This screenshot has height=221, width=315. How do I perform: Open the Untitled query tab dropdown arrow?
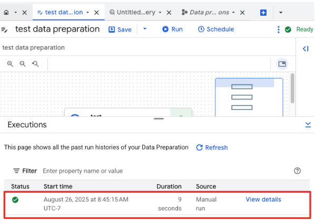click(160, 13)
